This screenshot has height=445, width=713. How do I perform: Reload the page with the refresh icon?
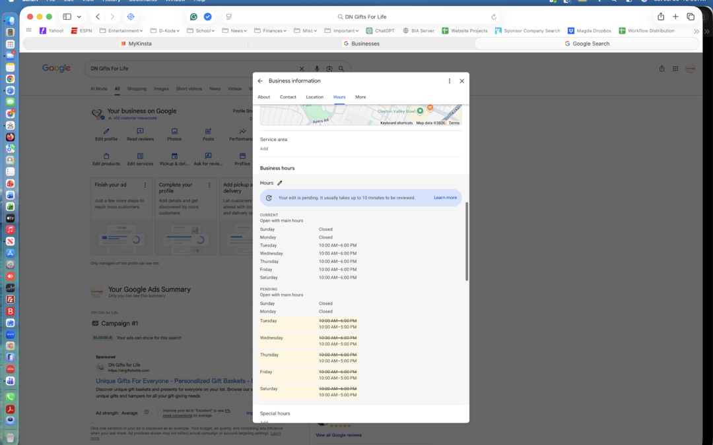click(x=494, y=16)
